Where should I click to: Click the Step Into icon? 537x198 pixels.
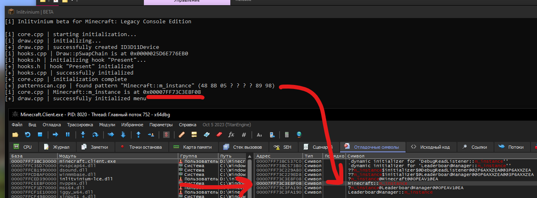click(83, 135)
